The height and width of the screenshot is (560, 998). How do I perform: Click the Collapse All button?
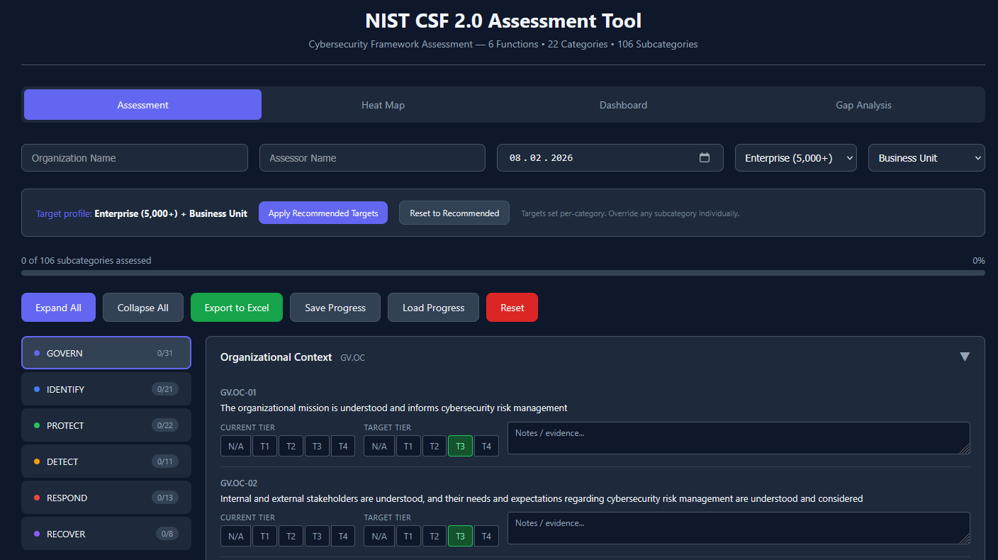pyautogui.click(x=143, y=308)
